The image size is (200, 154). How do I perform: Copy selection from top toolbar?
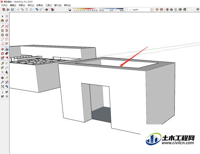pos(22,10)
